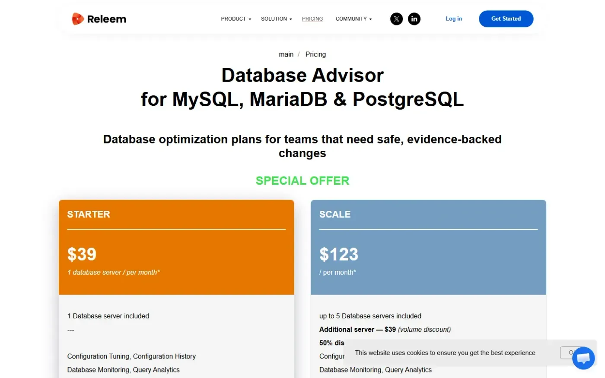
Task: Click the Get Started button
Action: [506, 19]
